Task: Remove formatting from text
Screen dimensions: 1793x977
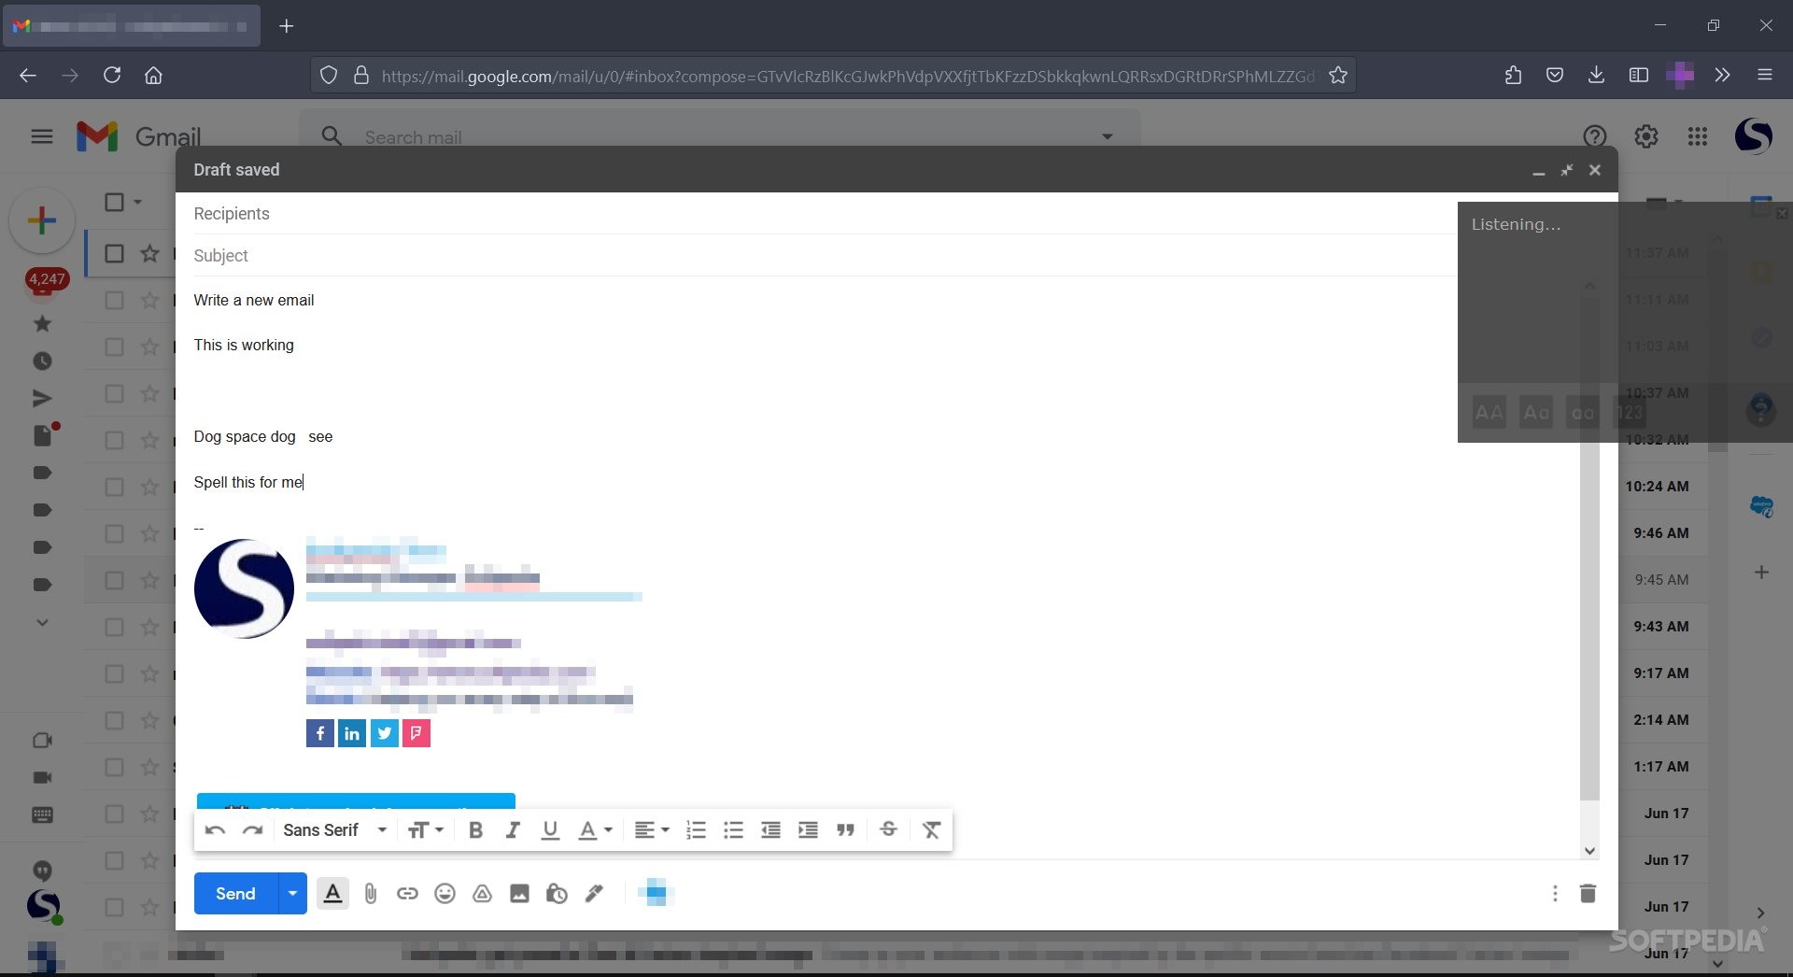Action: 931,830
